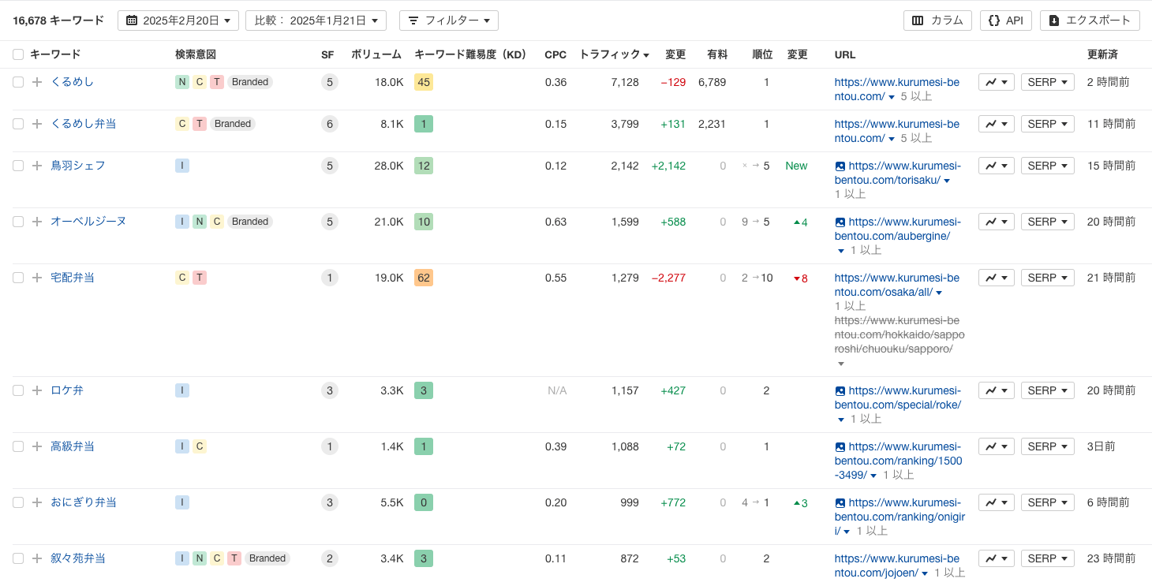
Task: Click the image icon beside the aubergine URL
Action: point(840,222)
